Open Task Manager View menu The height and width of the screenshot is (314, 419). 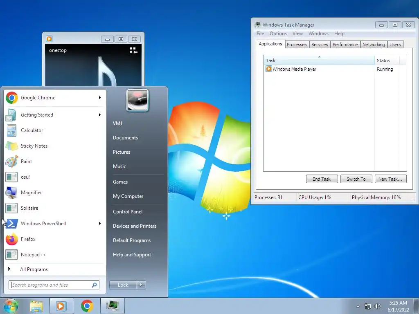[297, 34]
